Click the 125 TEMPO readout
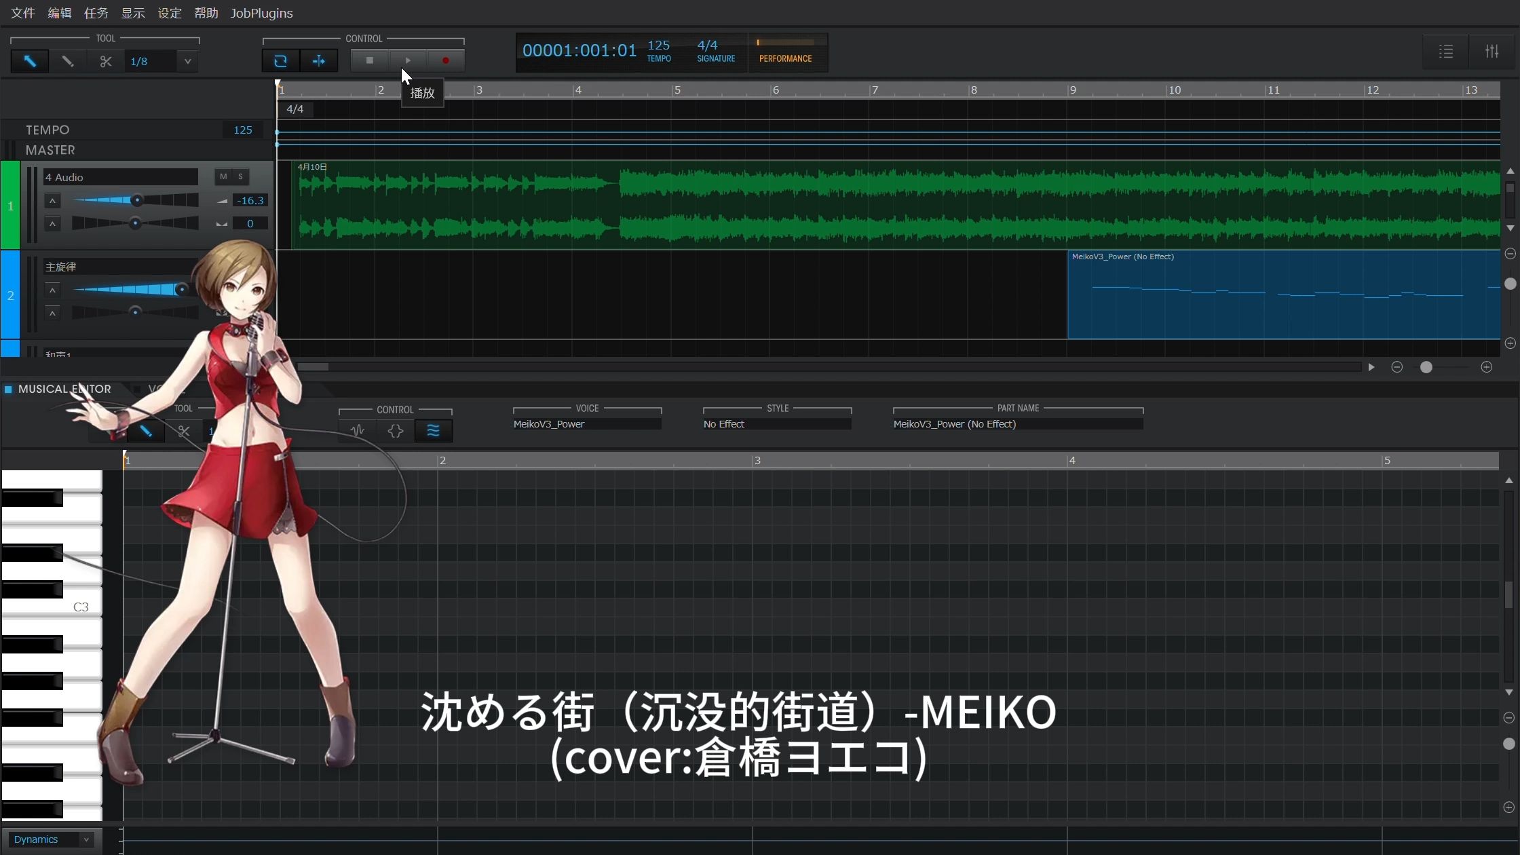Viewport: 1520px width, 855px height. pos(659,51)
